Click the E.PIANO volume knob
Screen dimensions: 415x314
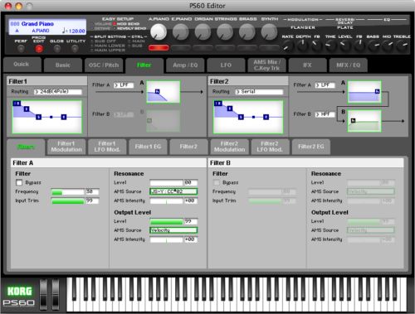(181, 31)
